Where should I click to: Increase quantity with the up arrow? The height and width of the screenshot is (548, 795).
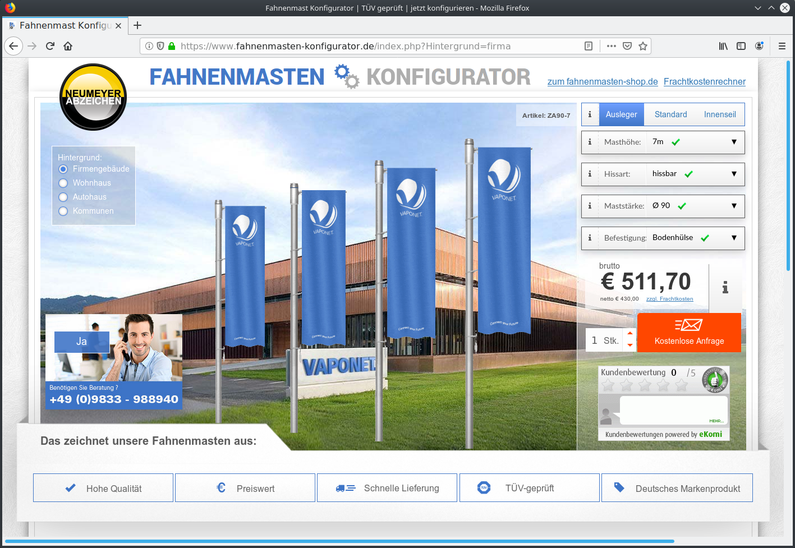tap(630, 333)
